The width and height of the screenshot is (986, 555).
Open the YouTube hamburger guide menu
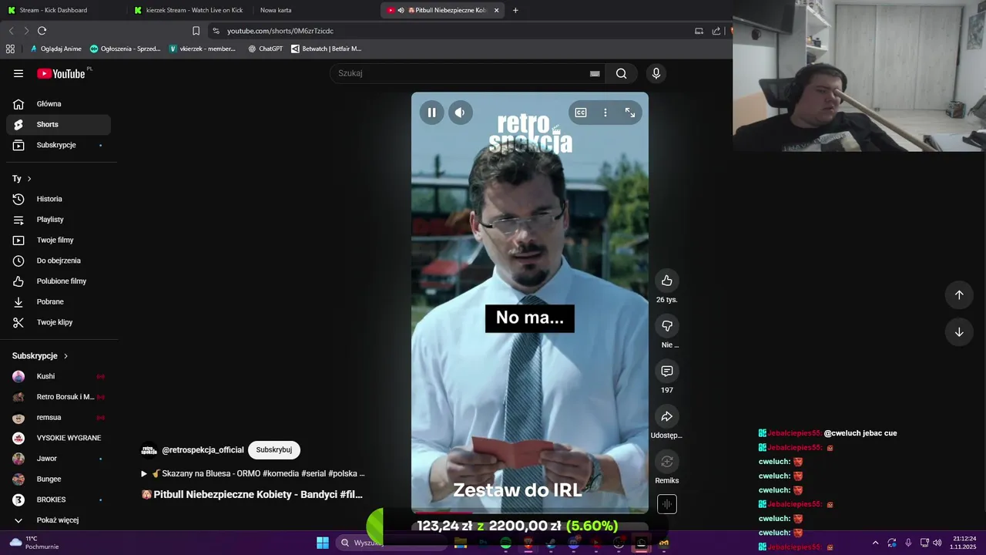coord(18,73)
